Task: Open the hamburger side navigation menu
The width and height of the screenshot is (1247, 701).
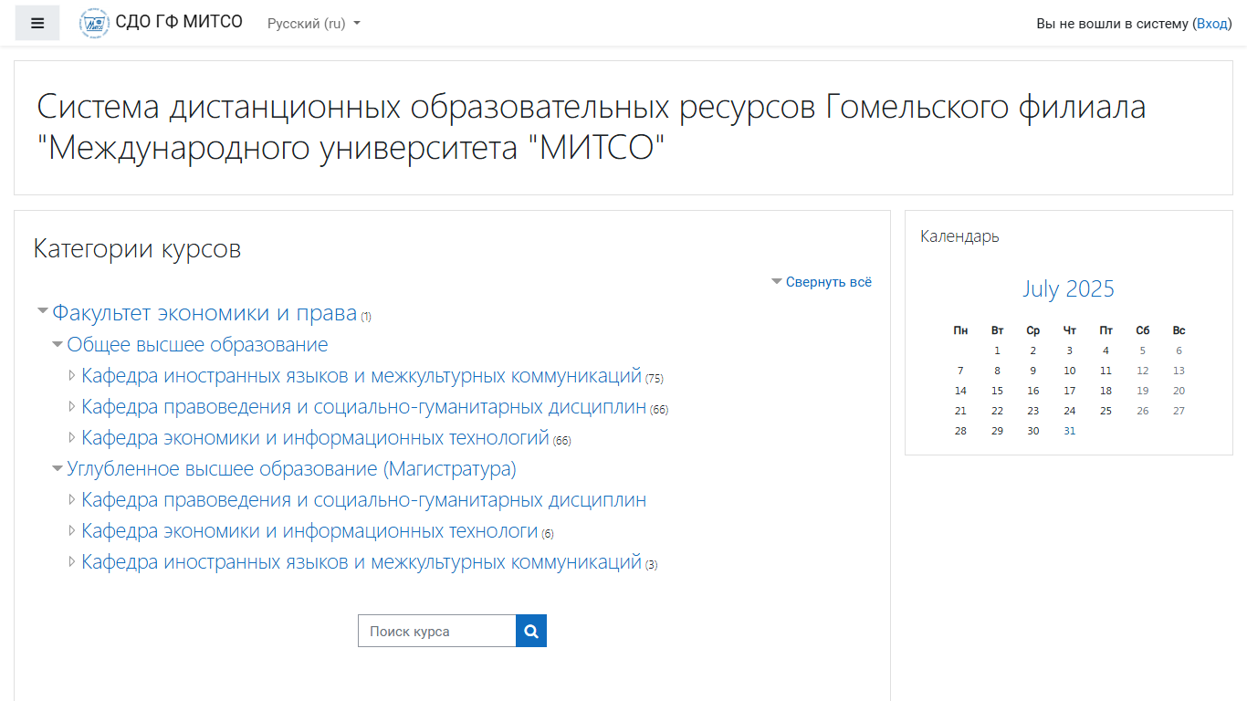Action: point(37,23)
